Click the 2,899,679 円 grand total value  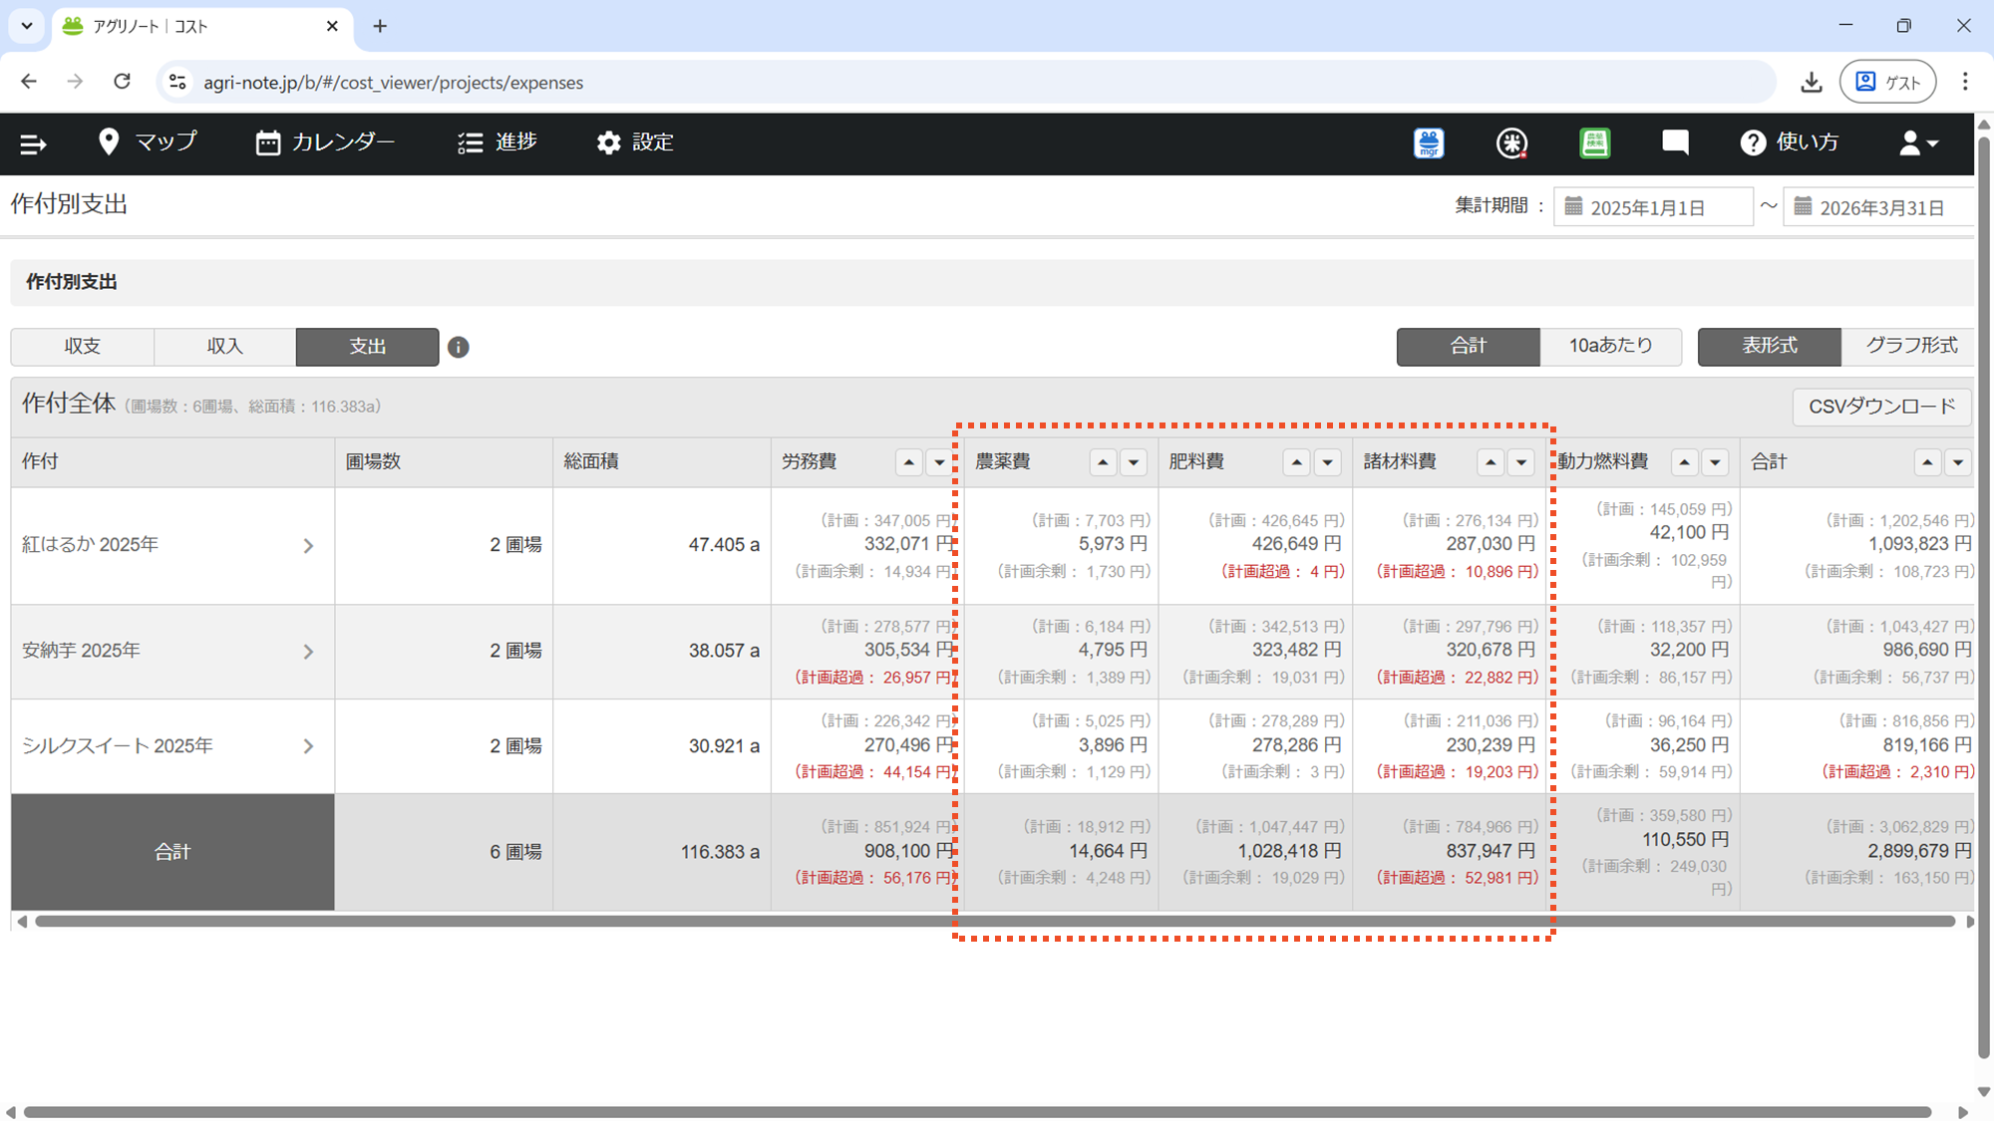click(x=1919, y=851)
